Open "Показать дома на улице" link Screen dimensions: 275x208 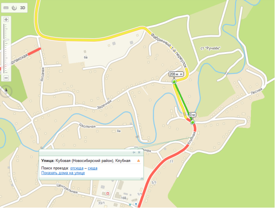tap(63, 173)
